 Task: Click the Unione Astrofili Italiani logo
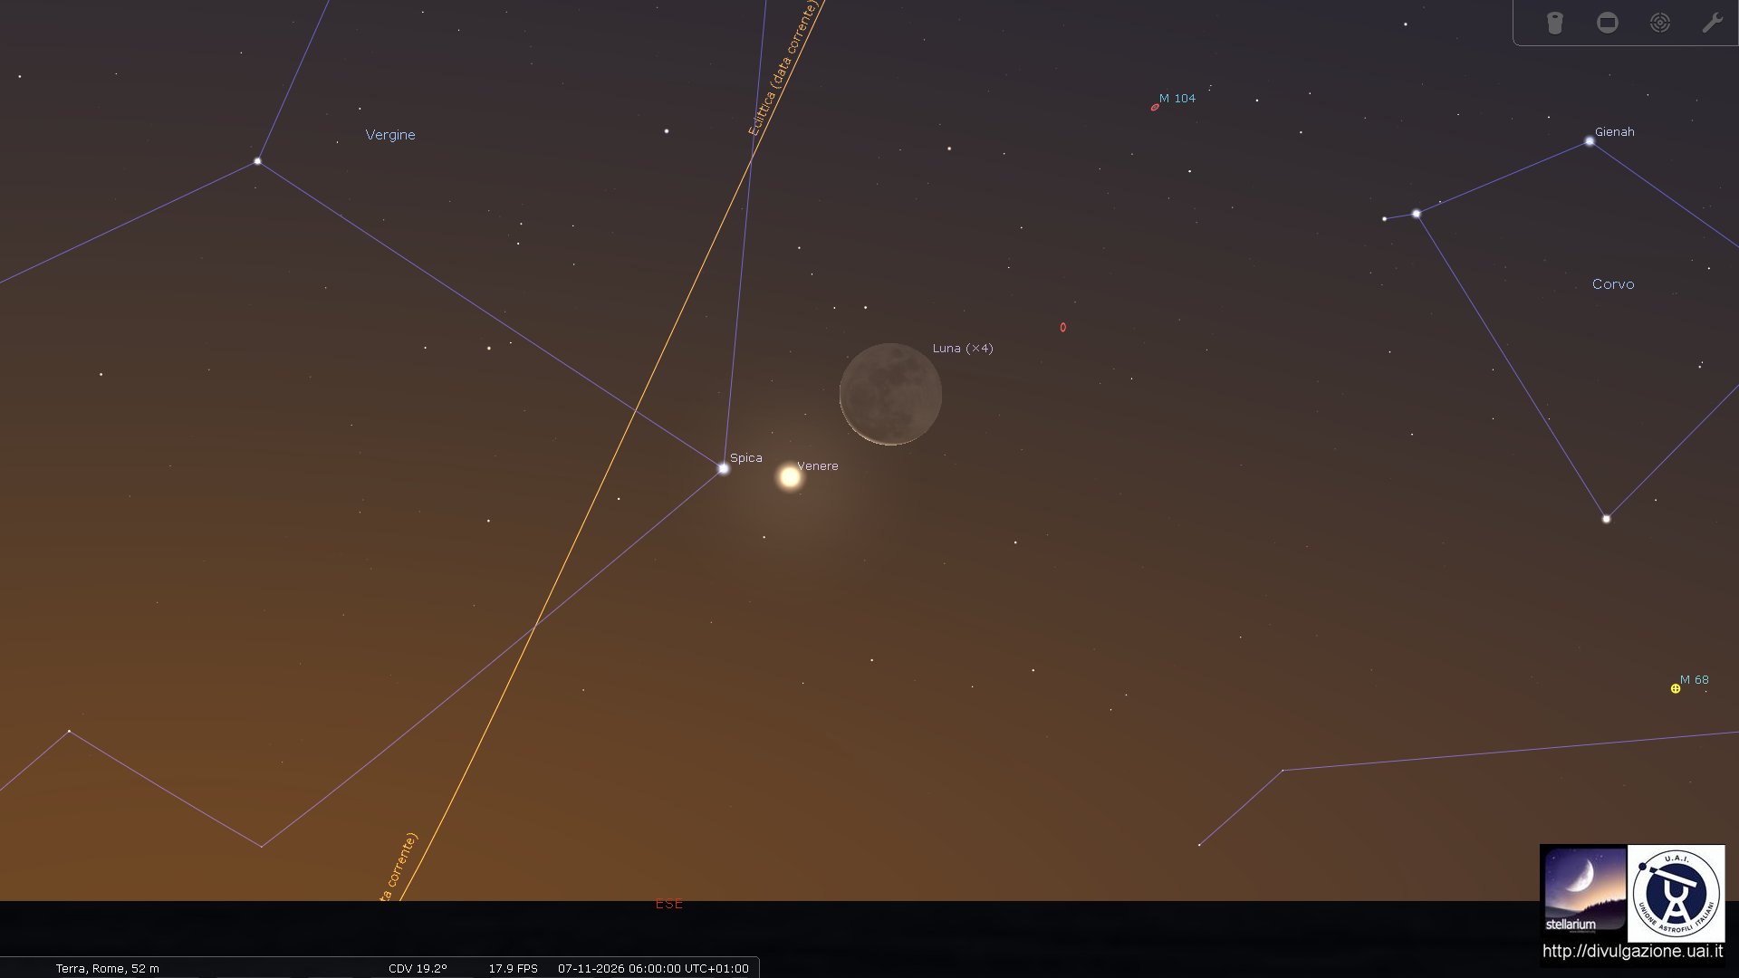click(1677, 893)
